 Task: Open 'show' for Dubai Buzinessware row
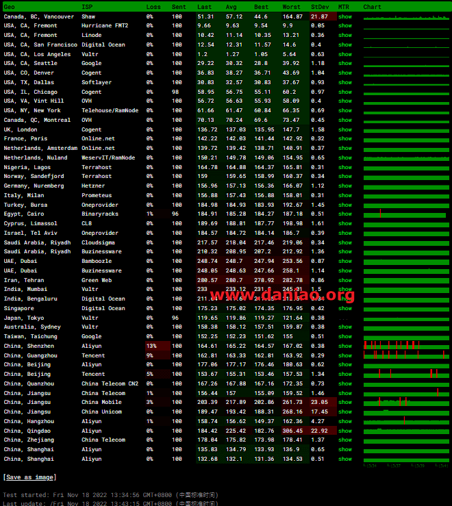click(344, 270)
